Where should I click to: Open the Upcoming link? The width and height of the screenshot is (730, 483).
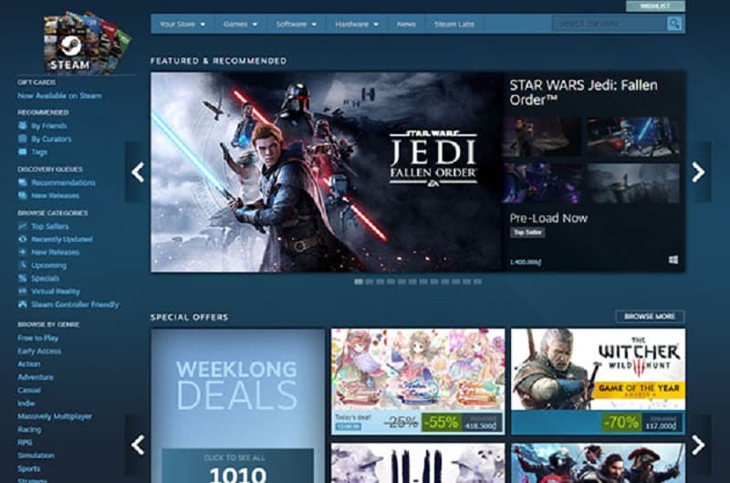(x=49, y=266)
